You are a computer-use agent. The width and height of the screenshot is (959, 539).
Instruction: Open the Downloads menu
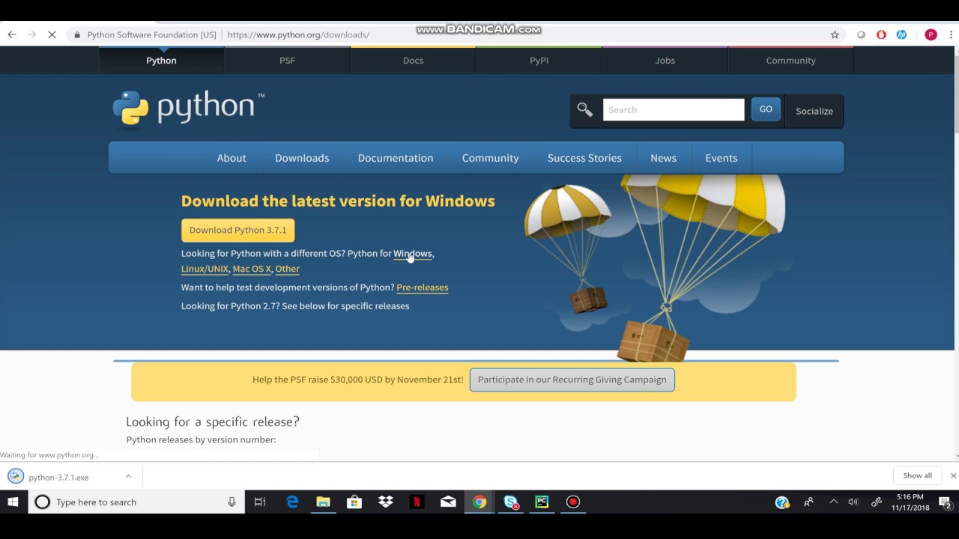pos(302,158)
